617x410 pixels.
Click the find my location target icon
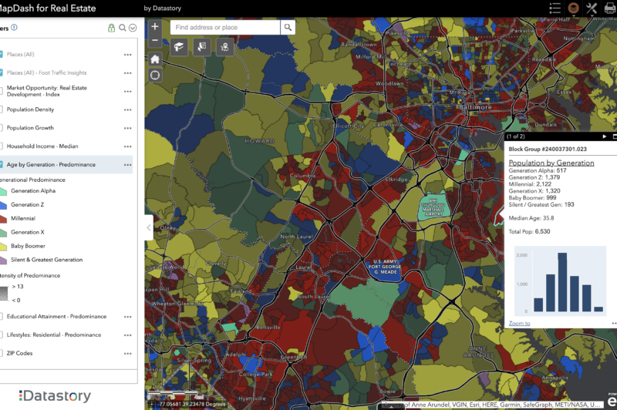(x=155, y=75)
